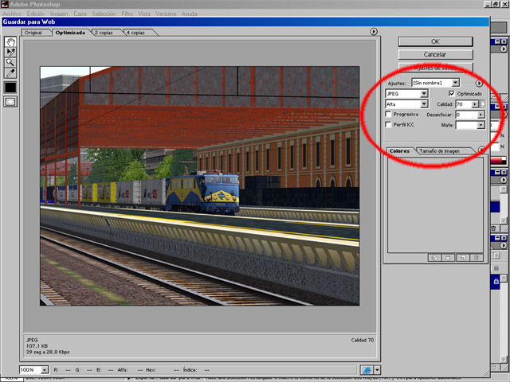Toggle slice visibility button in toolbox

click(x=11, y=102)
